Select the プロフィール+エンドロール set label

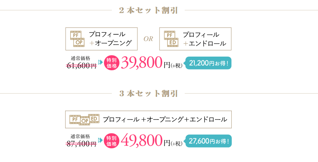pos(204,39)
